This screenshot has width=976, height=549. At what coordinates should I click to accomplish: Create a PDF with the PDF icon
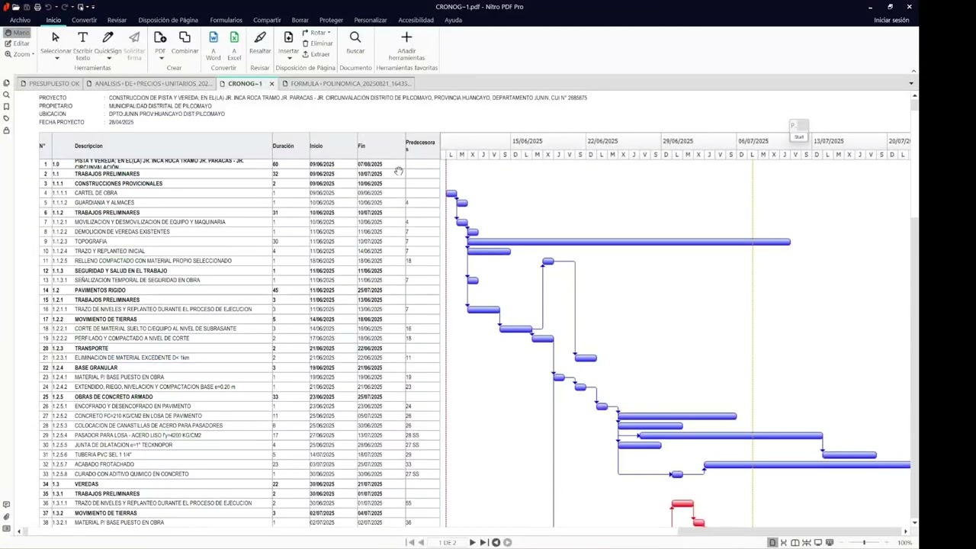tap(160, 37)
